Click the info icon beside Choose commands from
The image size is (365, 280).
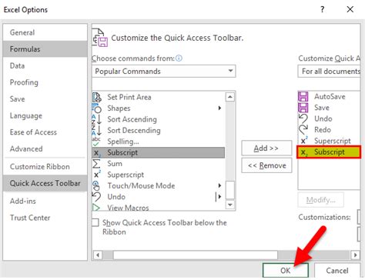179,58
